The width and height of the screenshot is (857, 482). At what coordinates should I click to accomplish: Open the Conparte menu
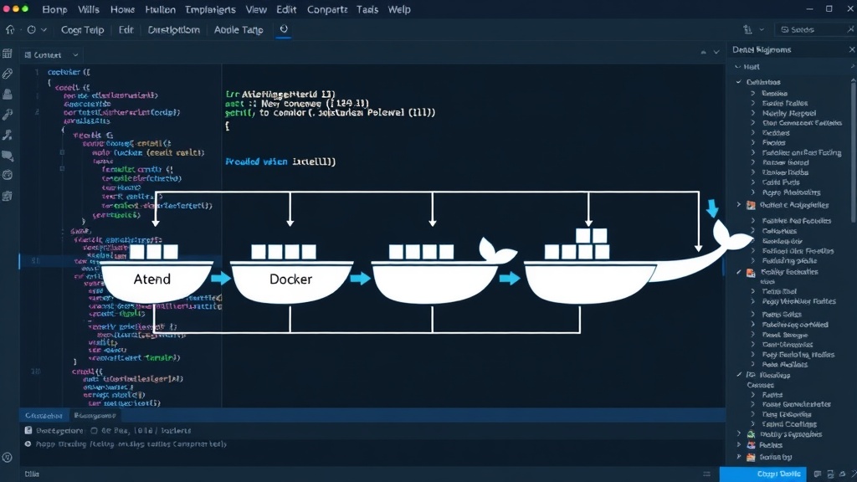327,10
